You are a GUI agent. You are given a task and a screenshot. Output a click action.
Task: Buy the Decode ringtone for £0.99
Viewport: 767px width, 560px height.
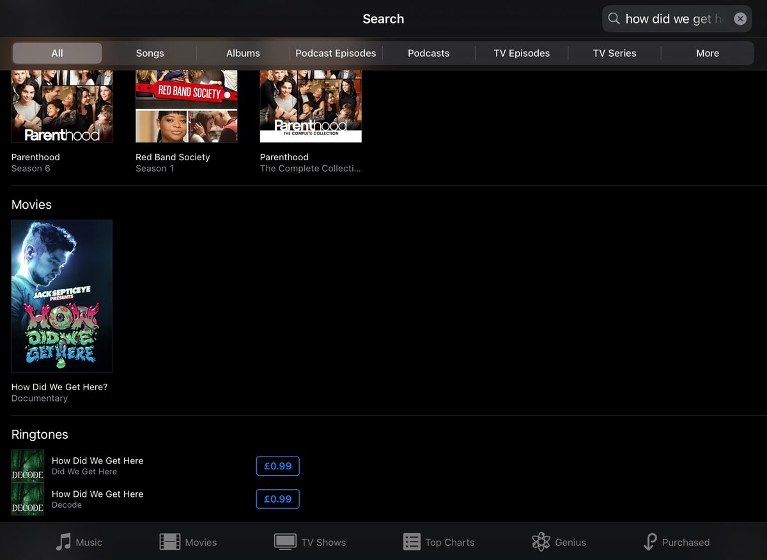point(277,499)
